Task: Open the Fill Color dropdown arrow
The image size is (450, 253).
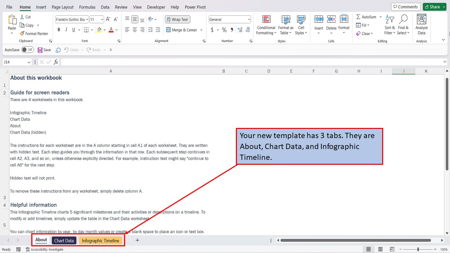Action: [104, 30]
